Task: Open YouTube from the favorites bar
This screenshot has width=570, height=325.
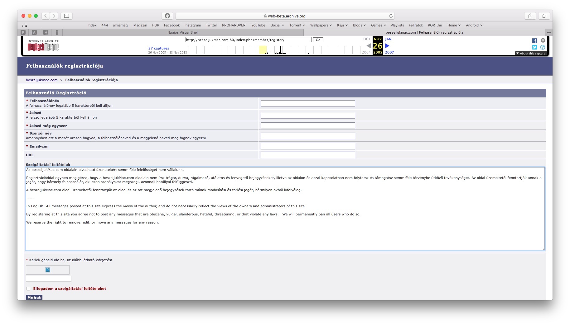Action: click(258, 25)
